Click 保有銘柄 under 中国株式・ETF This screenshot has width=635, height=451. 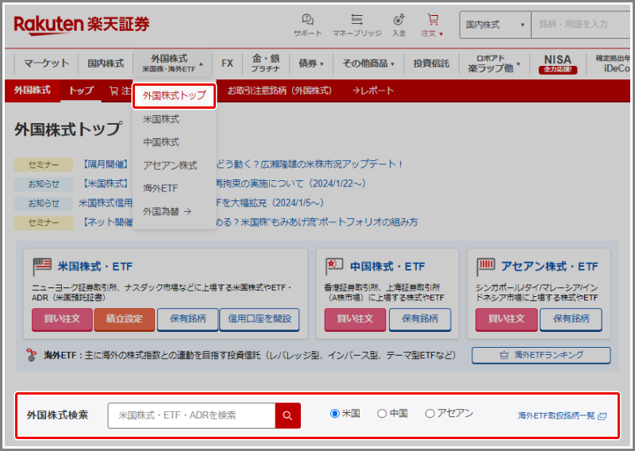click(420, 319)
